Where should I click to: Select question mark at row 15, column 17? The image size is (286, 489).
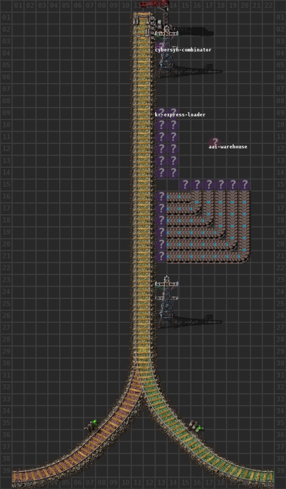[x=209, y=185]
